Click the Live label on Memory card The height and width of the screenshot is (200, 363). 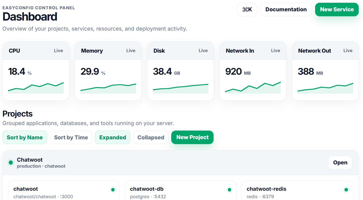click(x=131, y=51)
